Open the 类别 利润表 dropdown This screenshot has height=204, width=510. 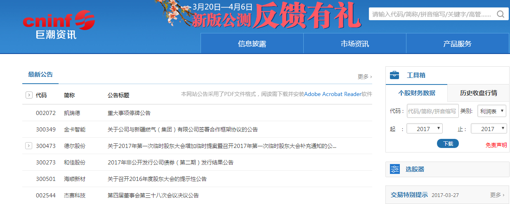[492, 111]
